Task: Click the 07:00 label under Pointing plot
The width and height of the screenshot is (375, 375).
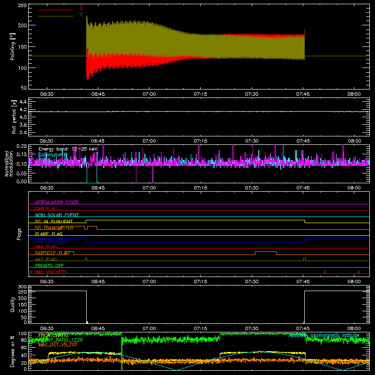Action: (x=149, y=94)
